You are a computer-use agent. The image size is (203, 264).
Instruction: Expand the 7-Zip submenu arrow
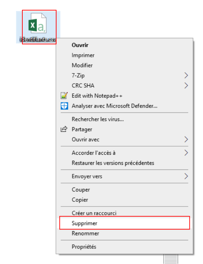(x=186, y=75)
